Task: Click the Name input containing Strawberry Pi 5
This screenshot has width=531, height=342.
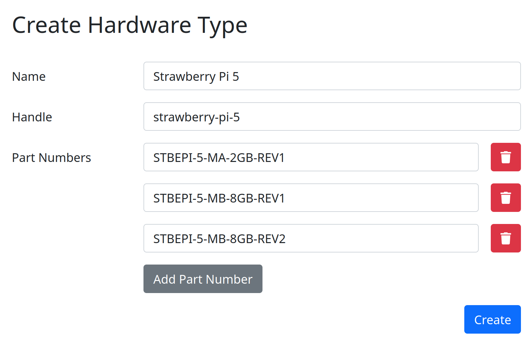Action: coord(332,76)
